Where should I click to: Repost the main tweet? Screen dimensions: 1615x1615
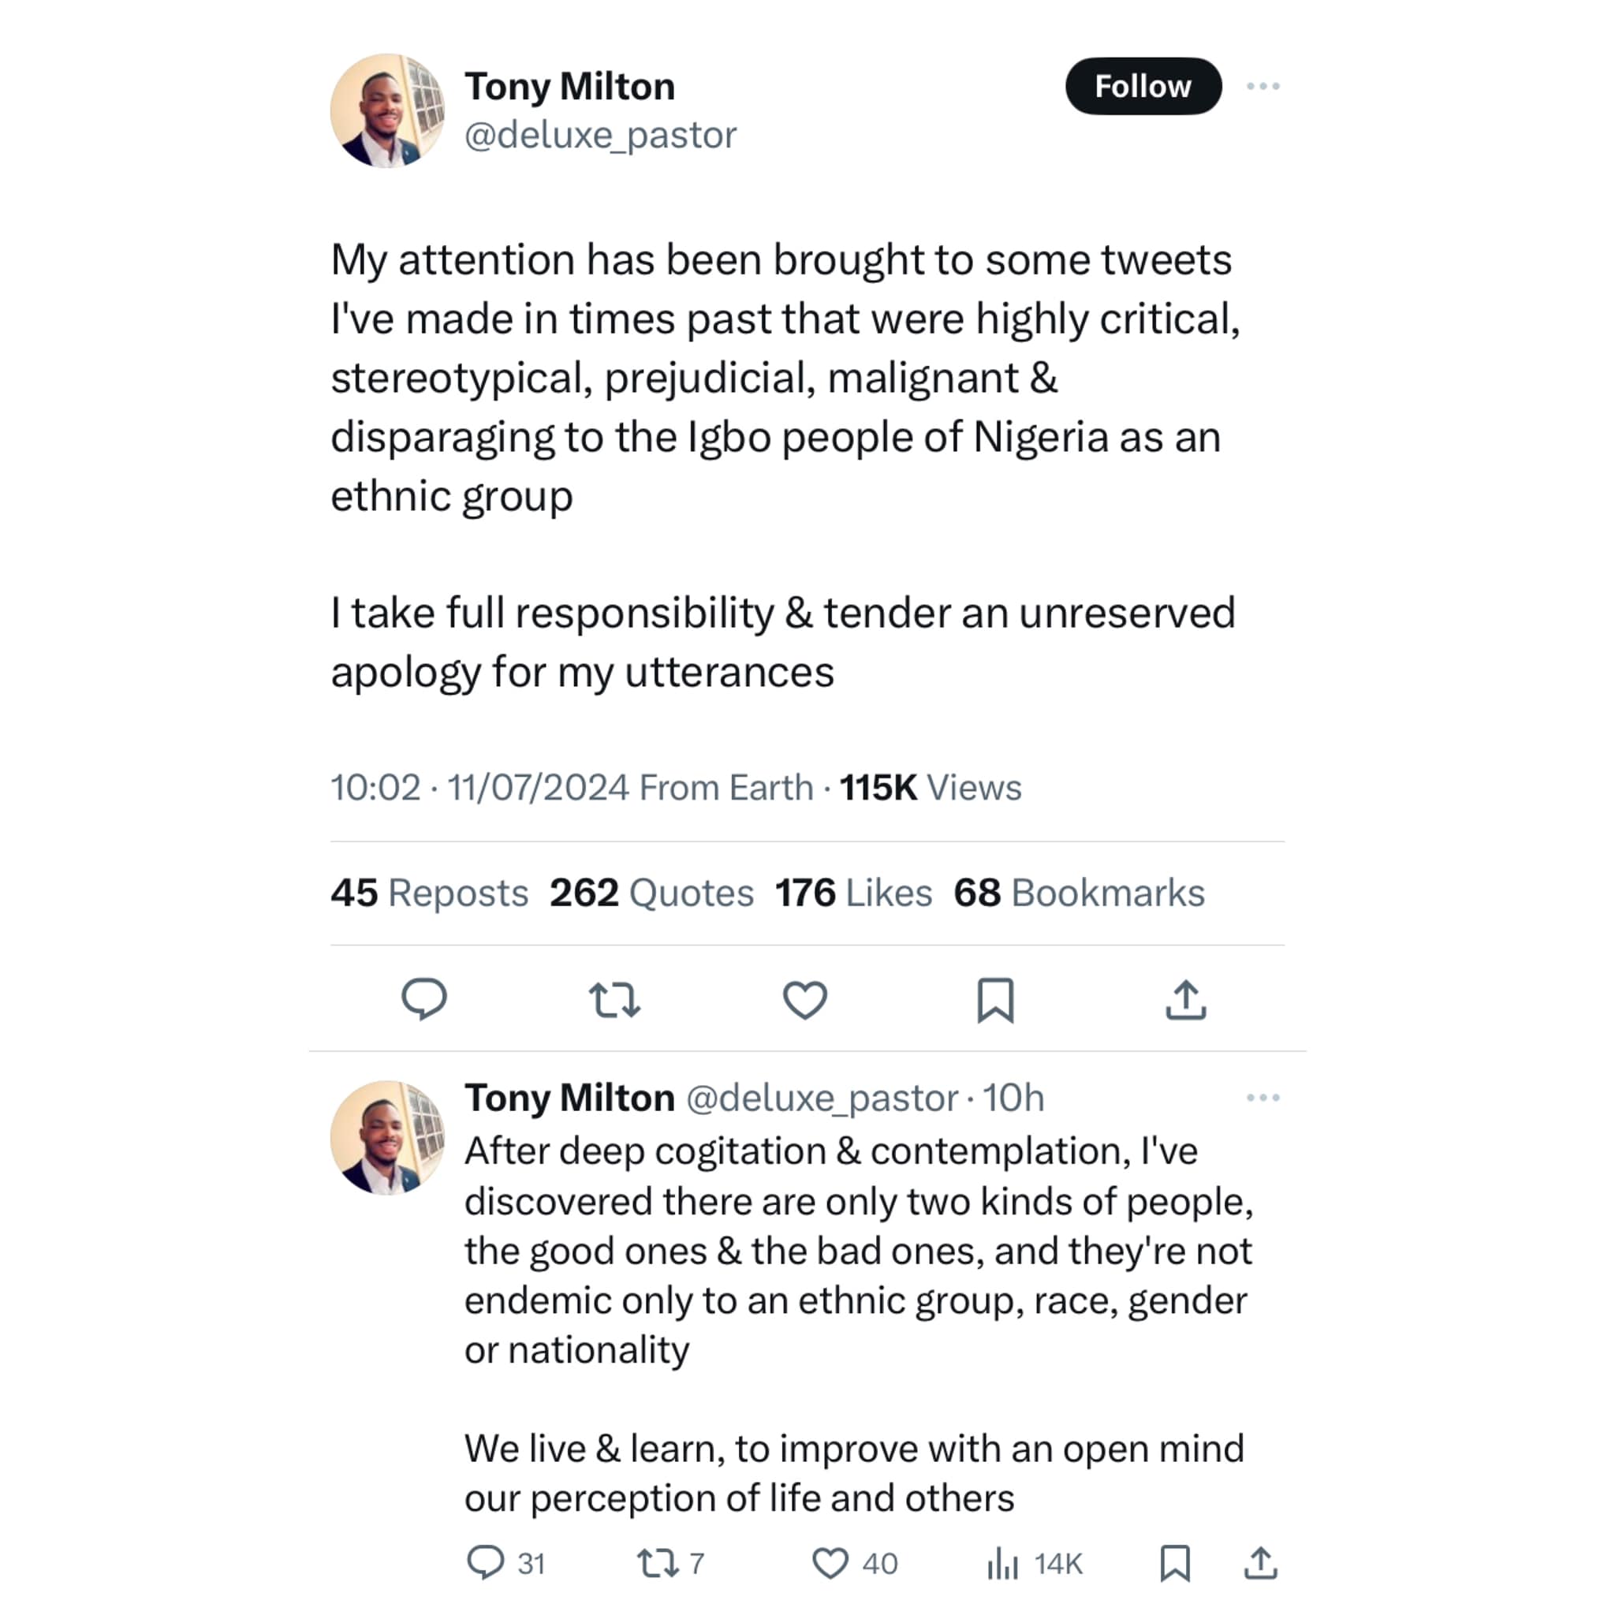pyautogui.click(x=614, y=1000)
